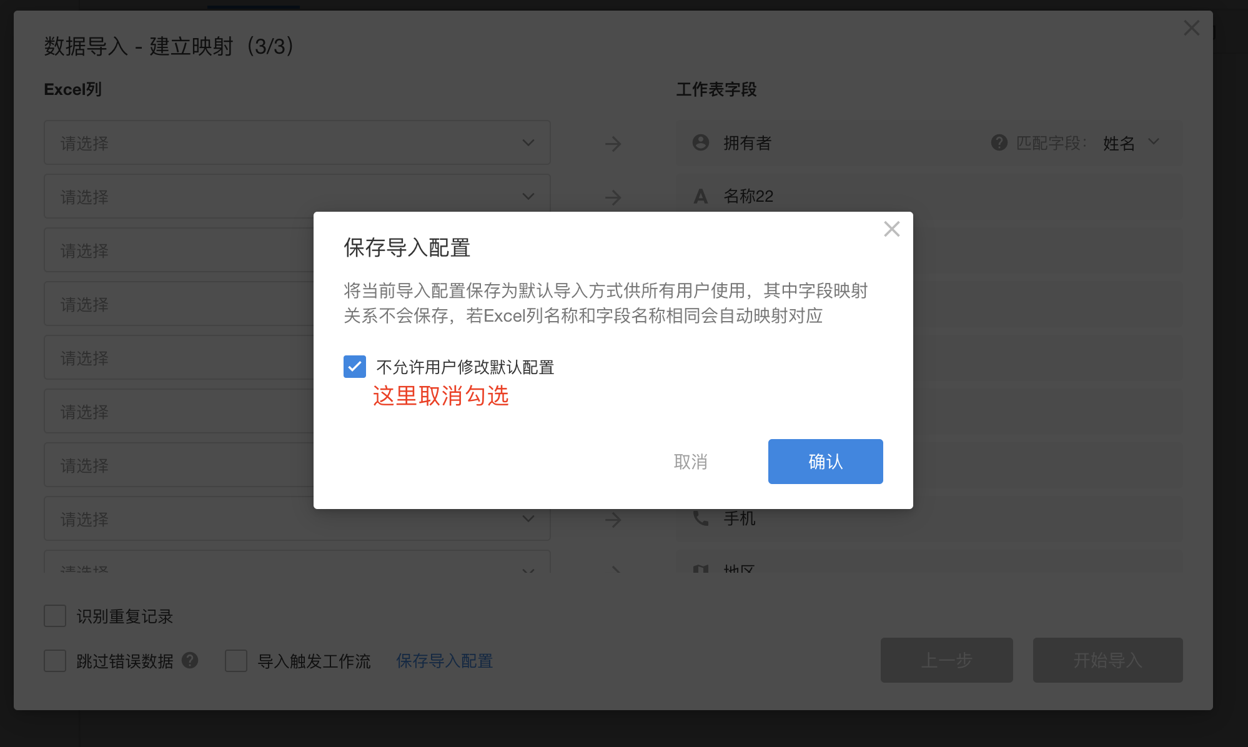Toggle 导入触发工作流 checkbox
Image resolution: width=1248 pixels, height=747 pixels.
[236, 661]
